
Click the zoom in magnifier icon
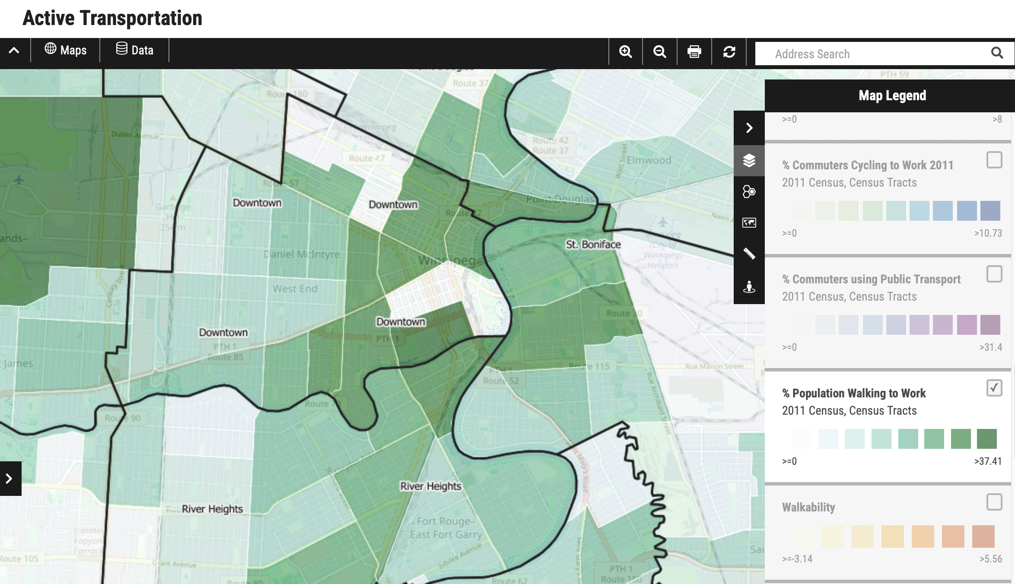click(625, 52)
